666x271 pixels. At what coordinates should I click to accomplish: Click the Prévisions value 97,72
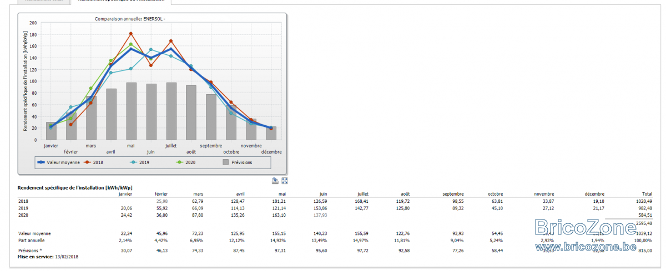(362, 250)
